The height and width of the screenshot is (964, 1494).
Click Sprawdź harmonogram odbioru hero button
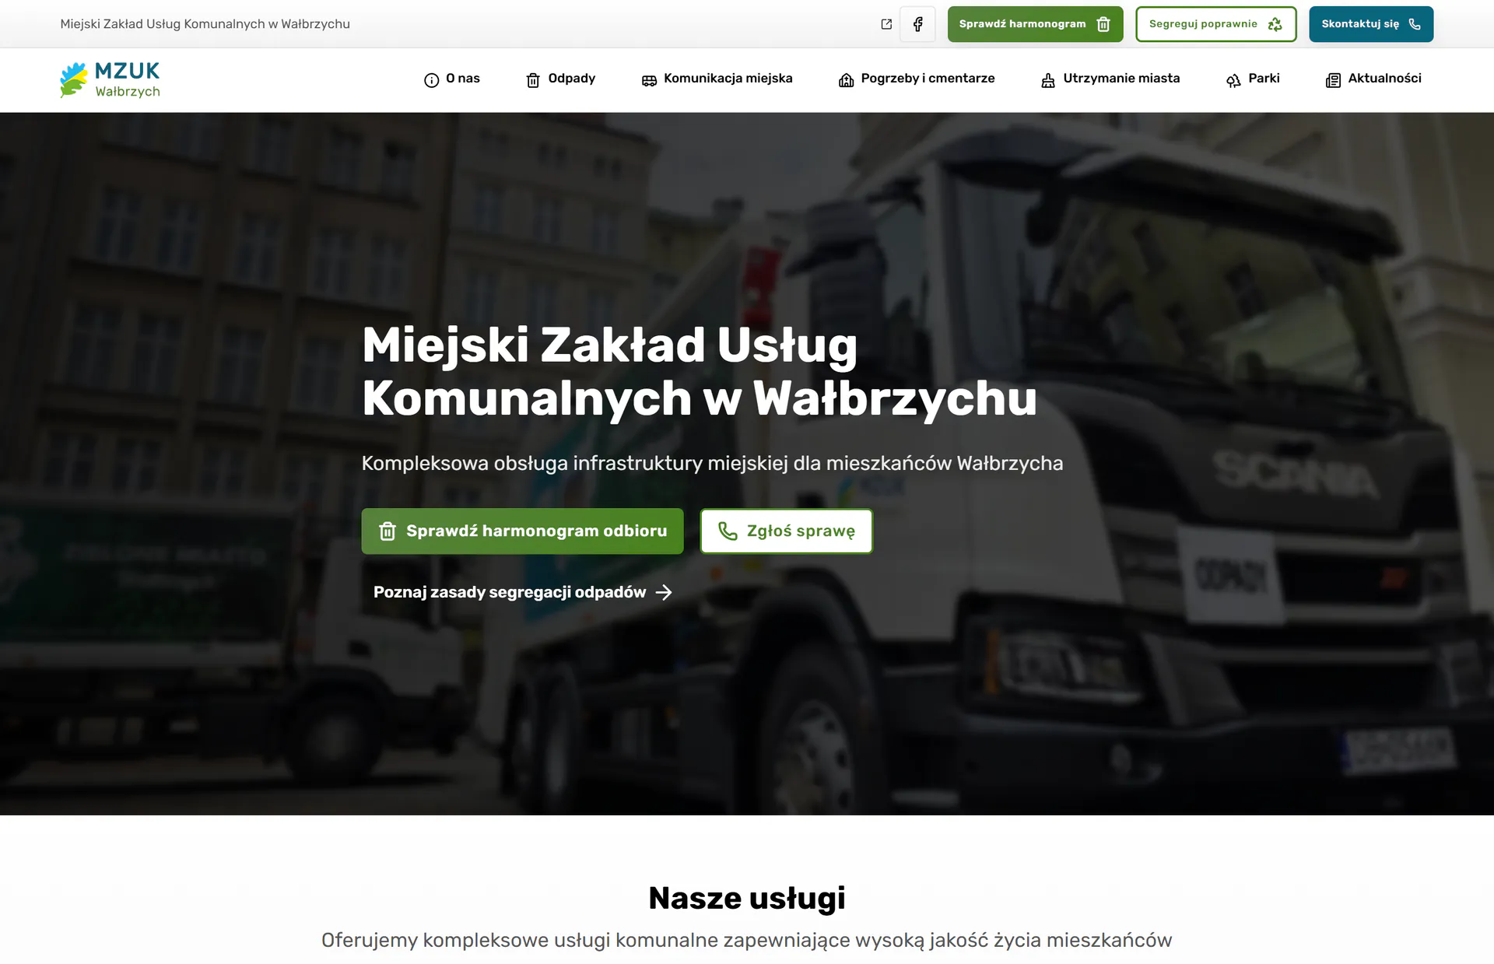[x=522, y=531]
